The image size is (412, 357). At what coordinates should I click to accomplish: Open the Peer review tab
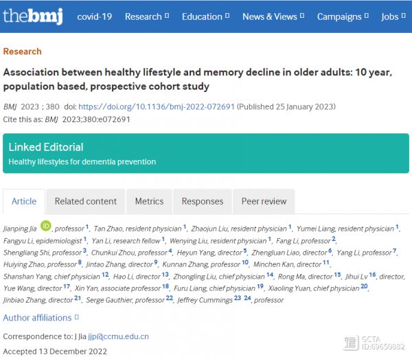click(x=264, y=201)
